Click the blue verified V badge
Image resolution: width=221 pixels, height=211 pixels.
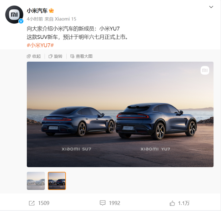click(21, 21)
